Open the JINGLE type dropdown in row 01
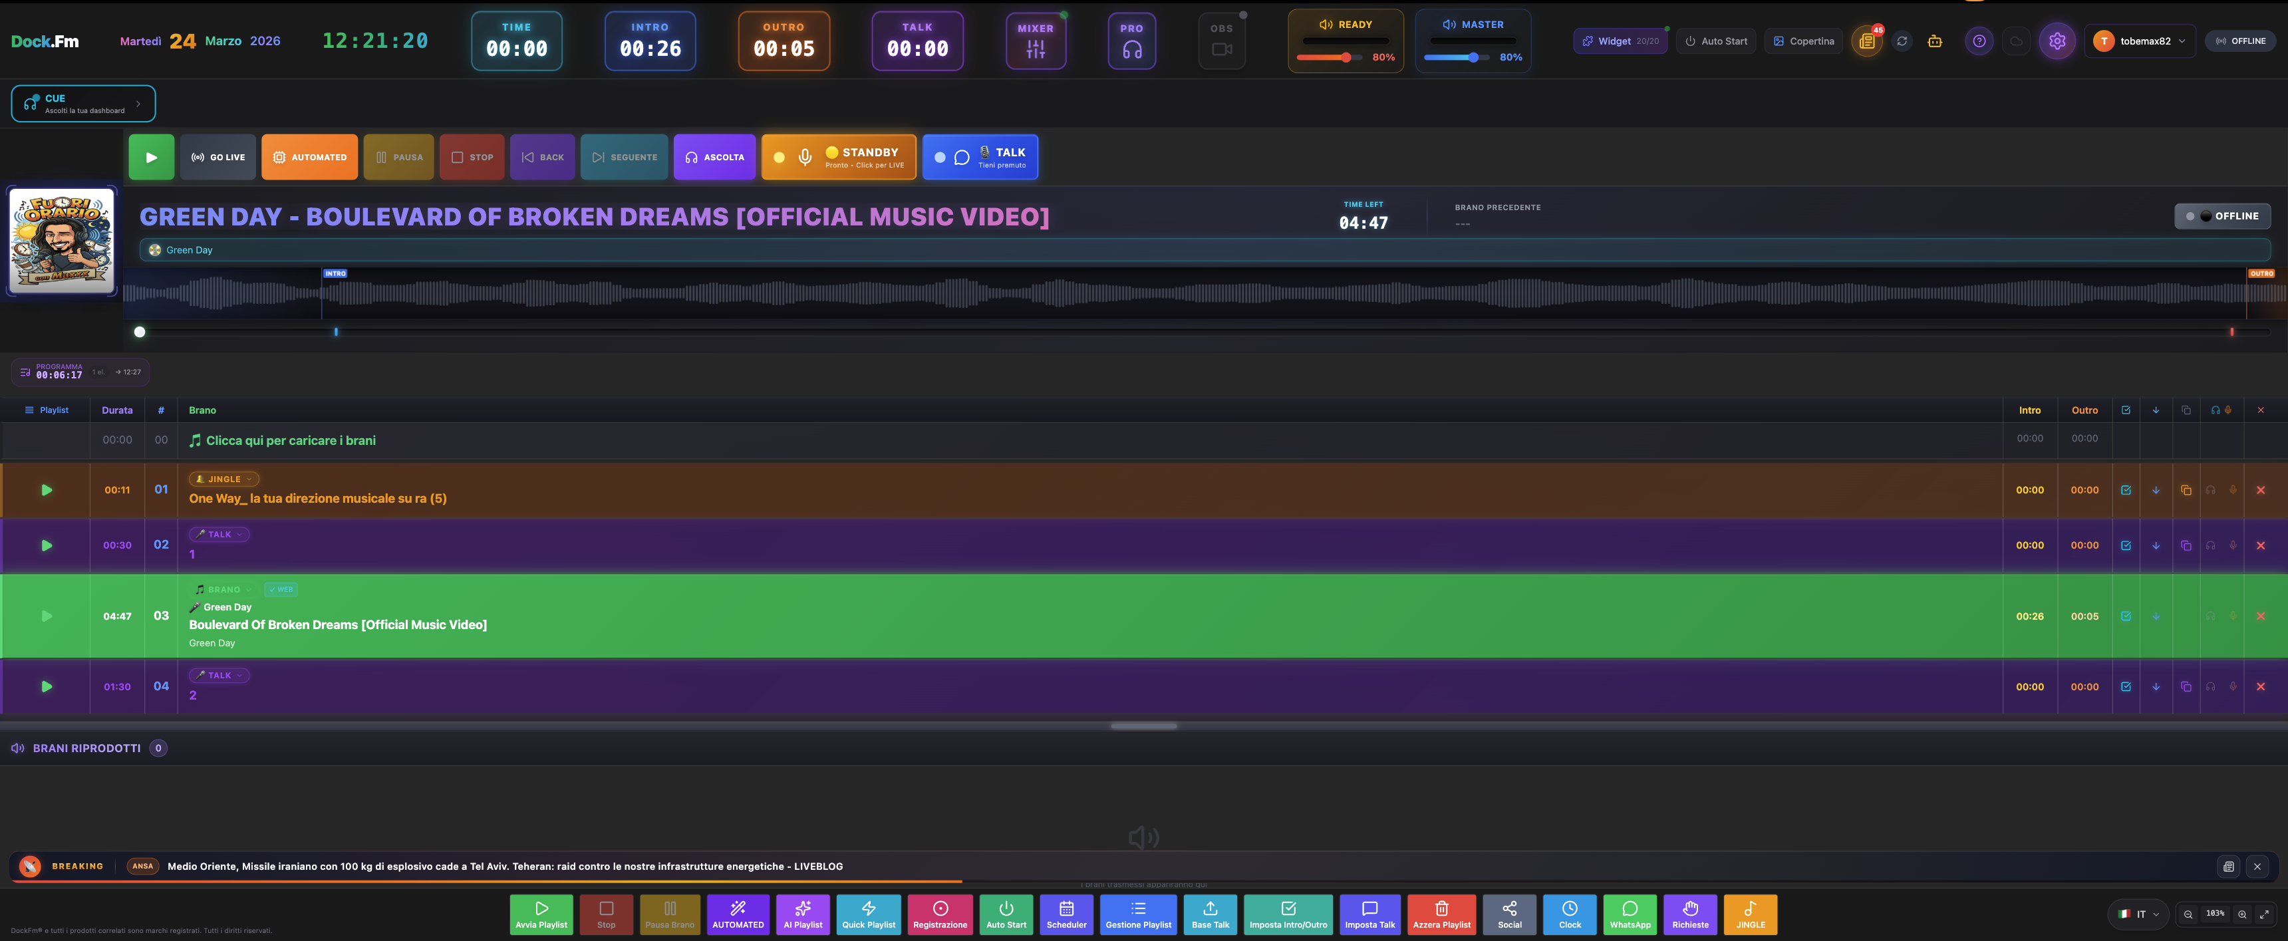This screenshot has width=2288, height=941. click(x=224, y=479)
